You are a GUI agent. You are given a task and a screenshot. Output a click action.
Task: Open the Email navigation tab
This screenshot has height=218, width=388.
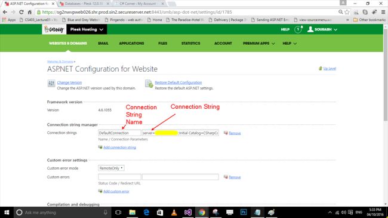point(103,43)
